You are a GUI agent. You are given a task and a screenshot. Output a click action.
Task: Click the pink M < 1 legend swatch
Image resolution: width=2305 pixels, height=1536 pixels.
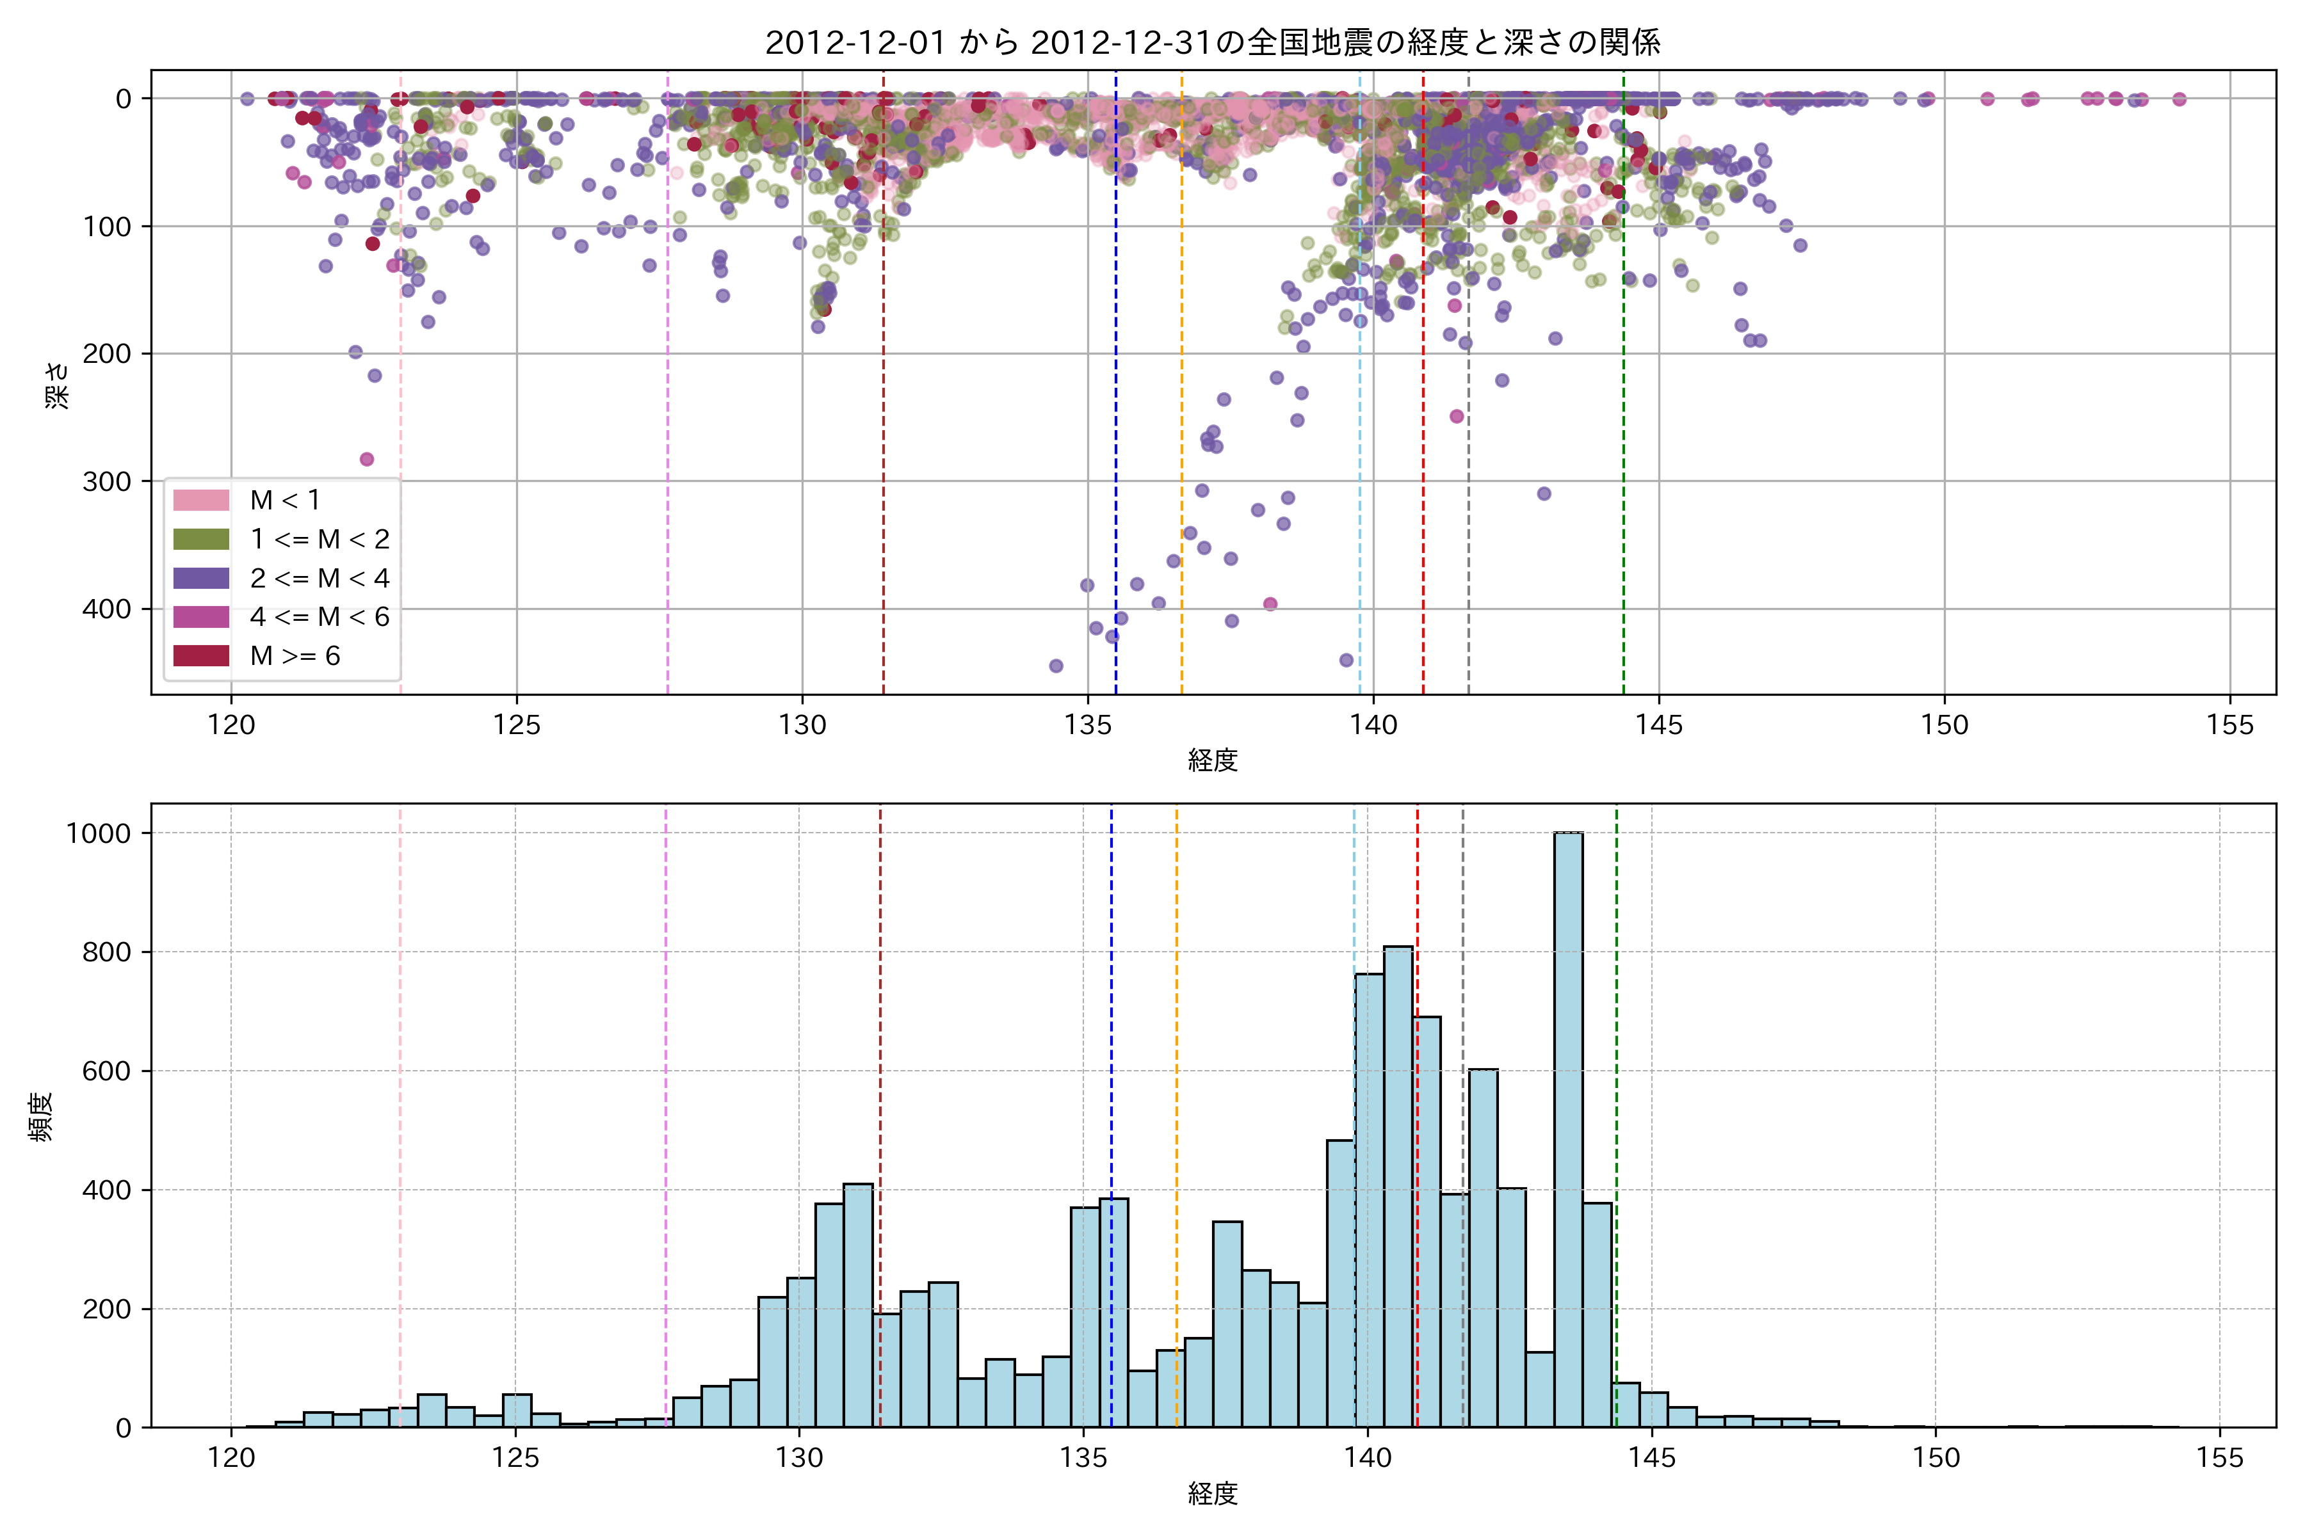201,500
